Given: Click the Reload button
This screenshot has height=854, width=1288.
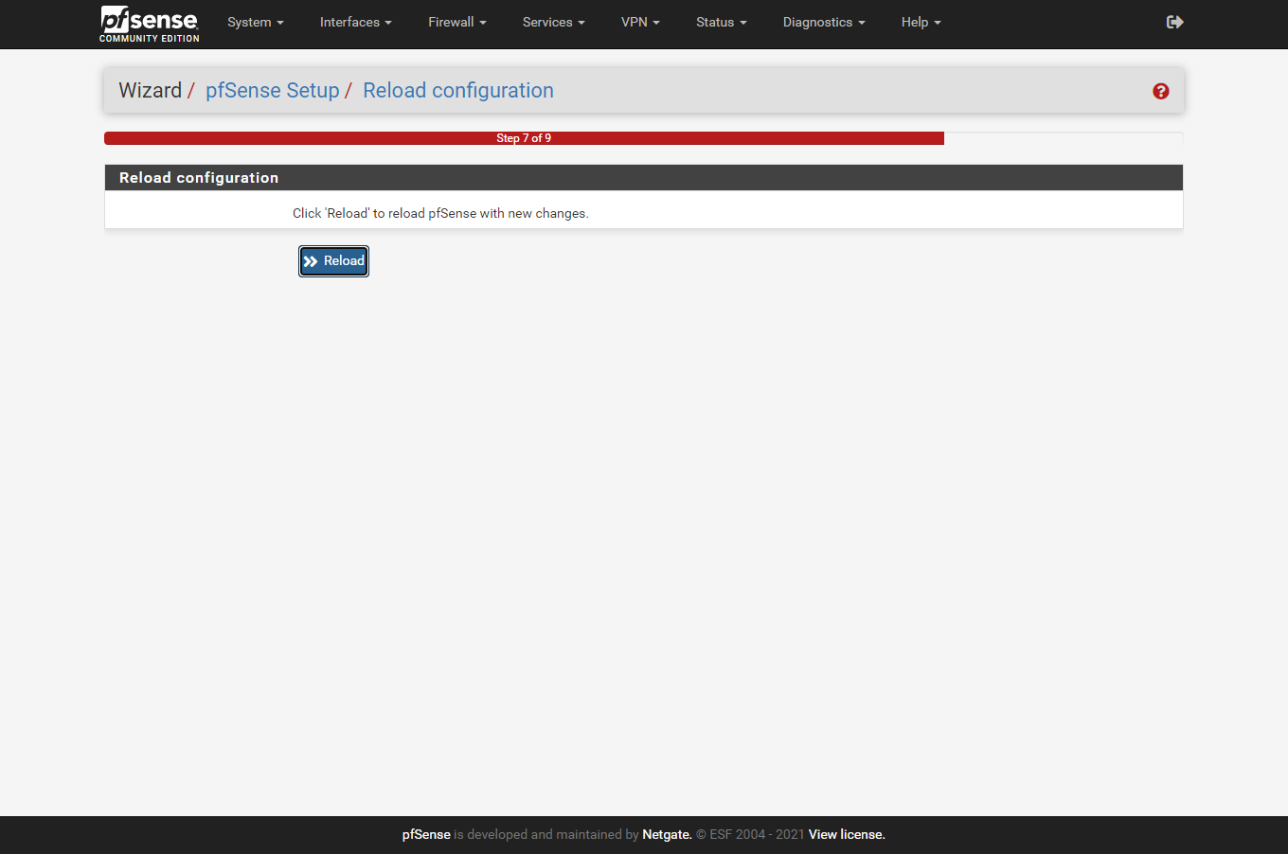Looking at the screenshot, I should (x=333, y=261).
